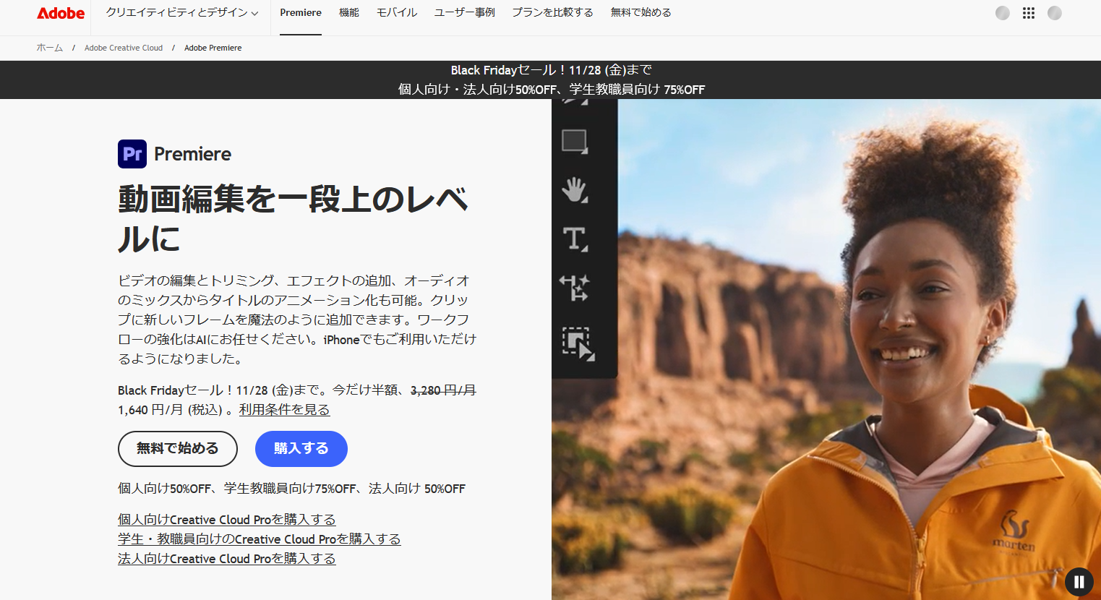
Task: Click the blue 購入する button
Action: pyautogui.click(x=301, y=449)
